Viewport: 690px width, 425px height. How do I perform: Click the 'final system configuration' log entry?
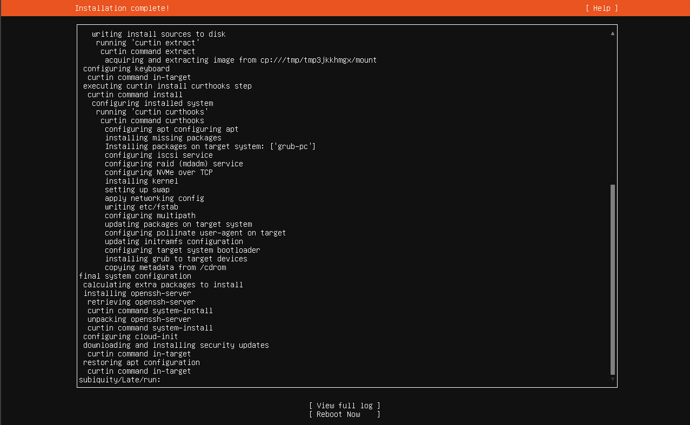coord(135,276)
